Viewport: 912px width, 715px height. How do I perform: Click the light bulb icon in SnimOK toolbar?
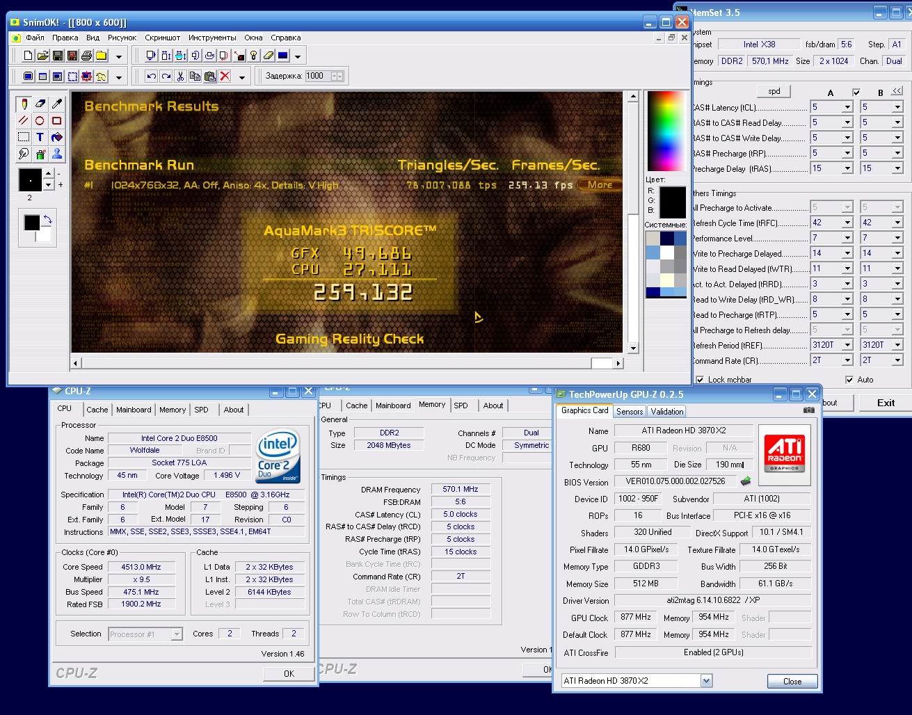253,56
